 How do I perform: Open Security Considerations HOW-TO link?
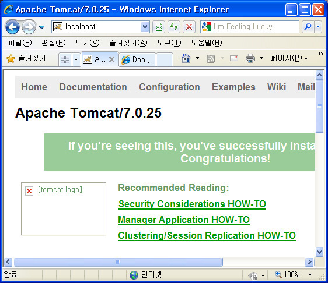pos(192,204)
